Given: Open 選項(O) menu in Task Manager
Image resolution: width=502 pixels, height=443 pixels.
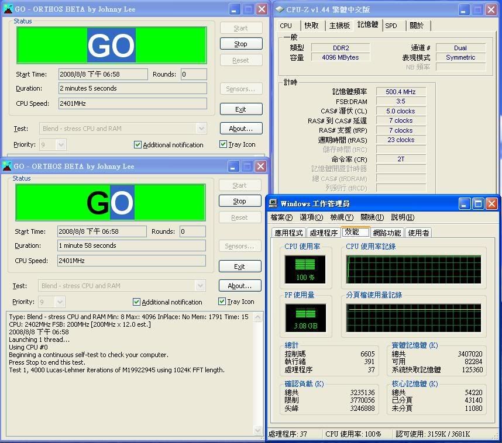Looking at the screenshot, I should [x=311, y=217].
